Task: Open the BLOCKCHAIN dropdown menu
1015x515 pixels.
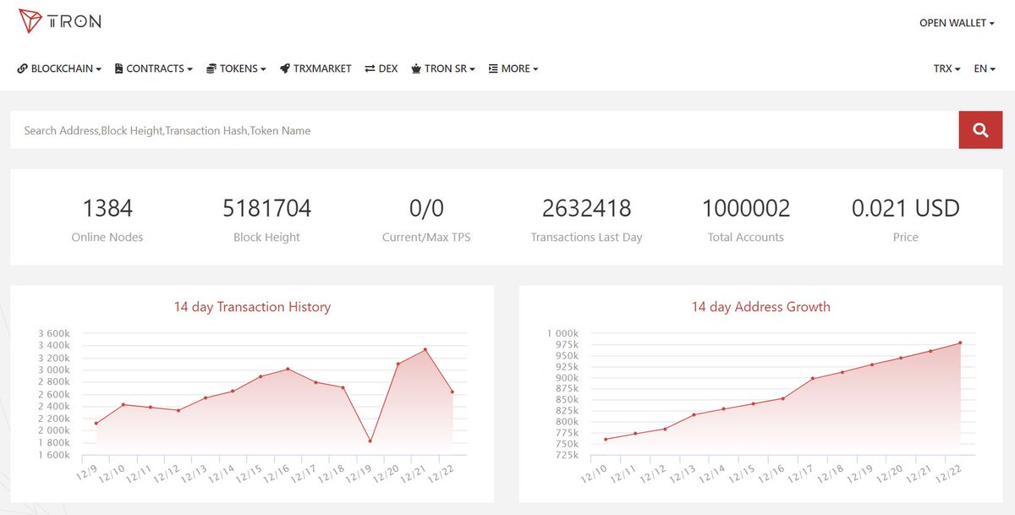Action: [x=59, y=68]
